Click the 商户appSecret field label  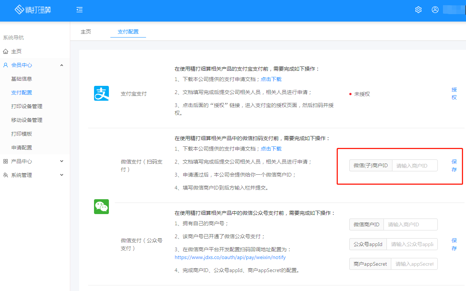(x=370, y=264)
